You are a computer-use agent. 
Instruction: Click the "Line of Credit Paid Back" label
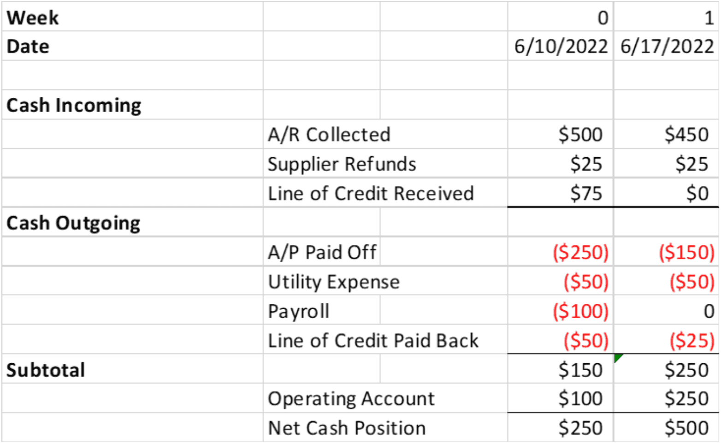[373, 341]
